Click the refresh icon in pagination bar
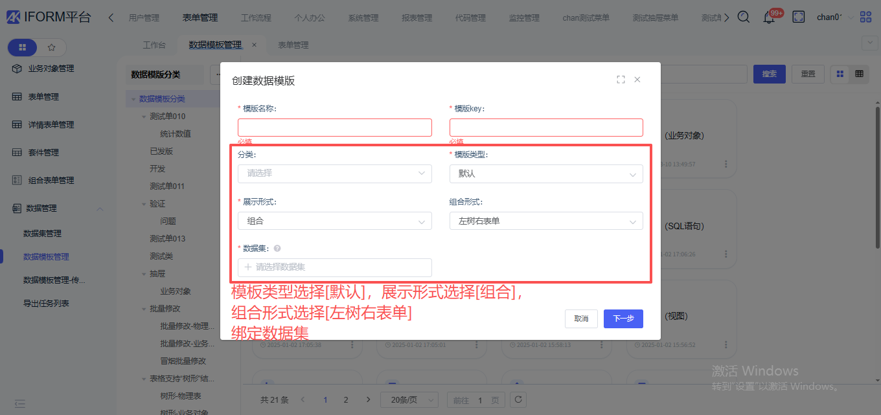Screen dimensions: 881x415 [517, 399]
